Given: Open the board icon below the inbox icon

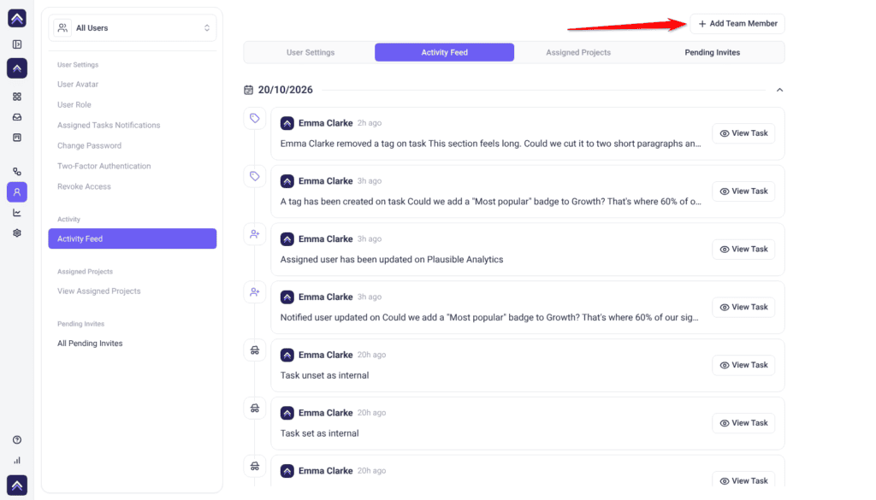Looking at the screenshot, I should point(17,138).
